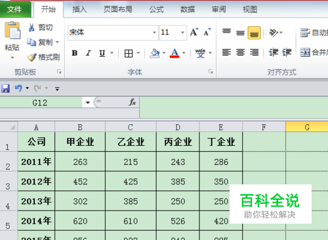Apply cell borders with the grid icon

129,53
